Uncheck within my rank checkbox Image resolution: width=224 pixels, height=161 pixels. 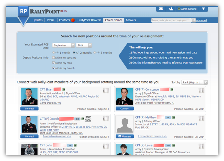pos(54,63)
